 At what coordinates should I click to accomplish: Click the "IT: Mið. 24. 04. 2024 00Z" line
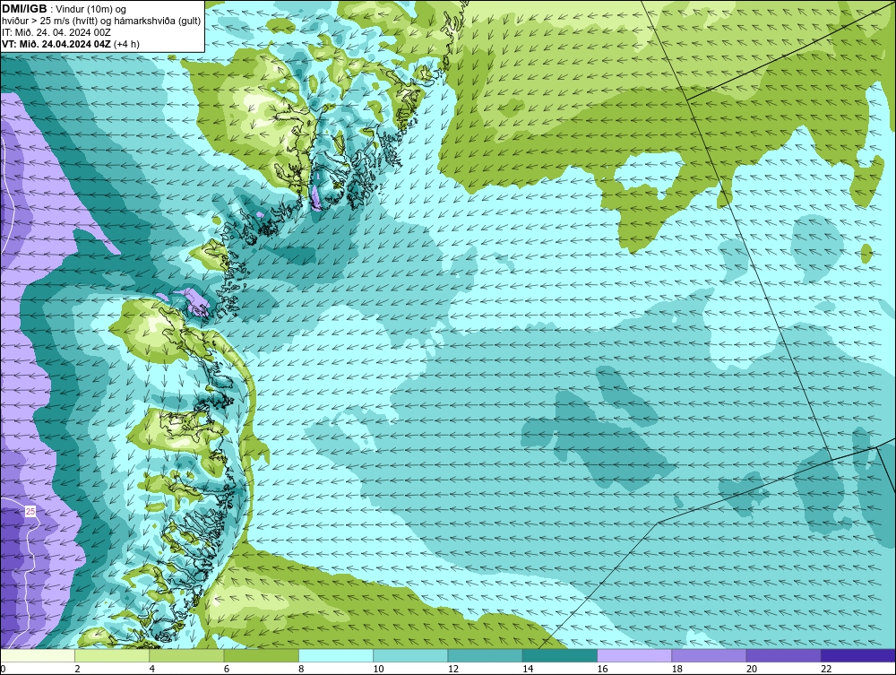coord(56,32)
